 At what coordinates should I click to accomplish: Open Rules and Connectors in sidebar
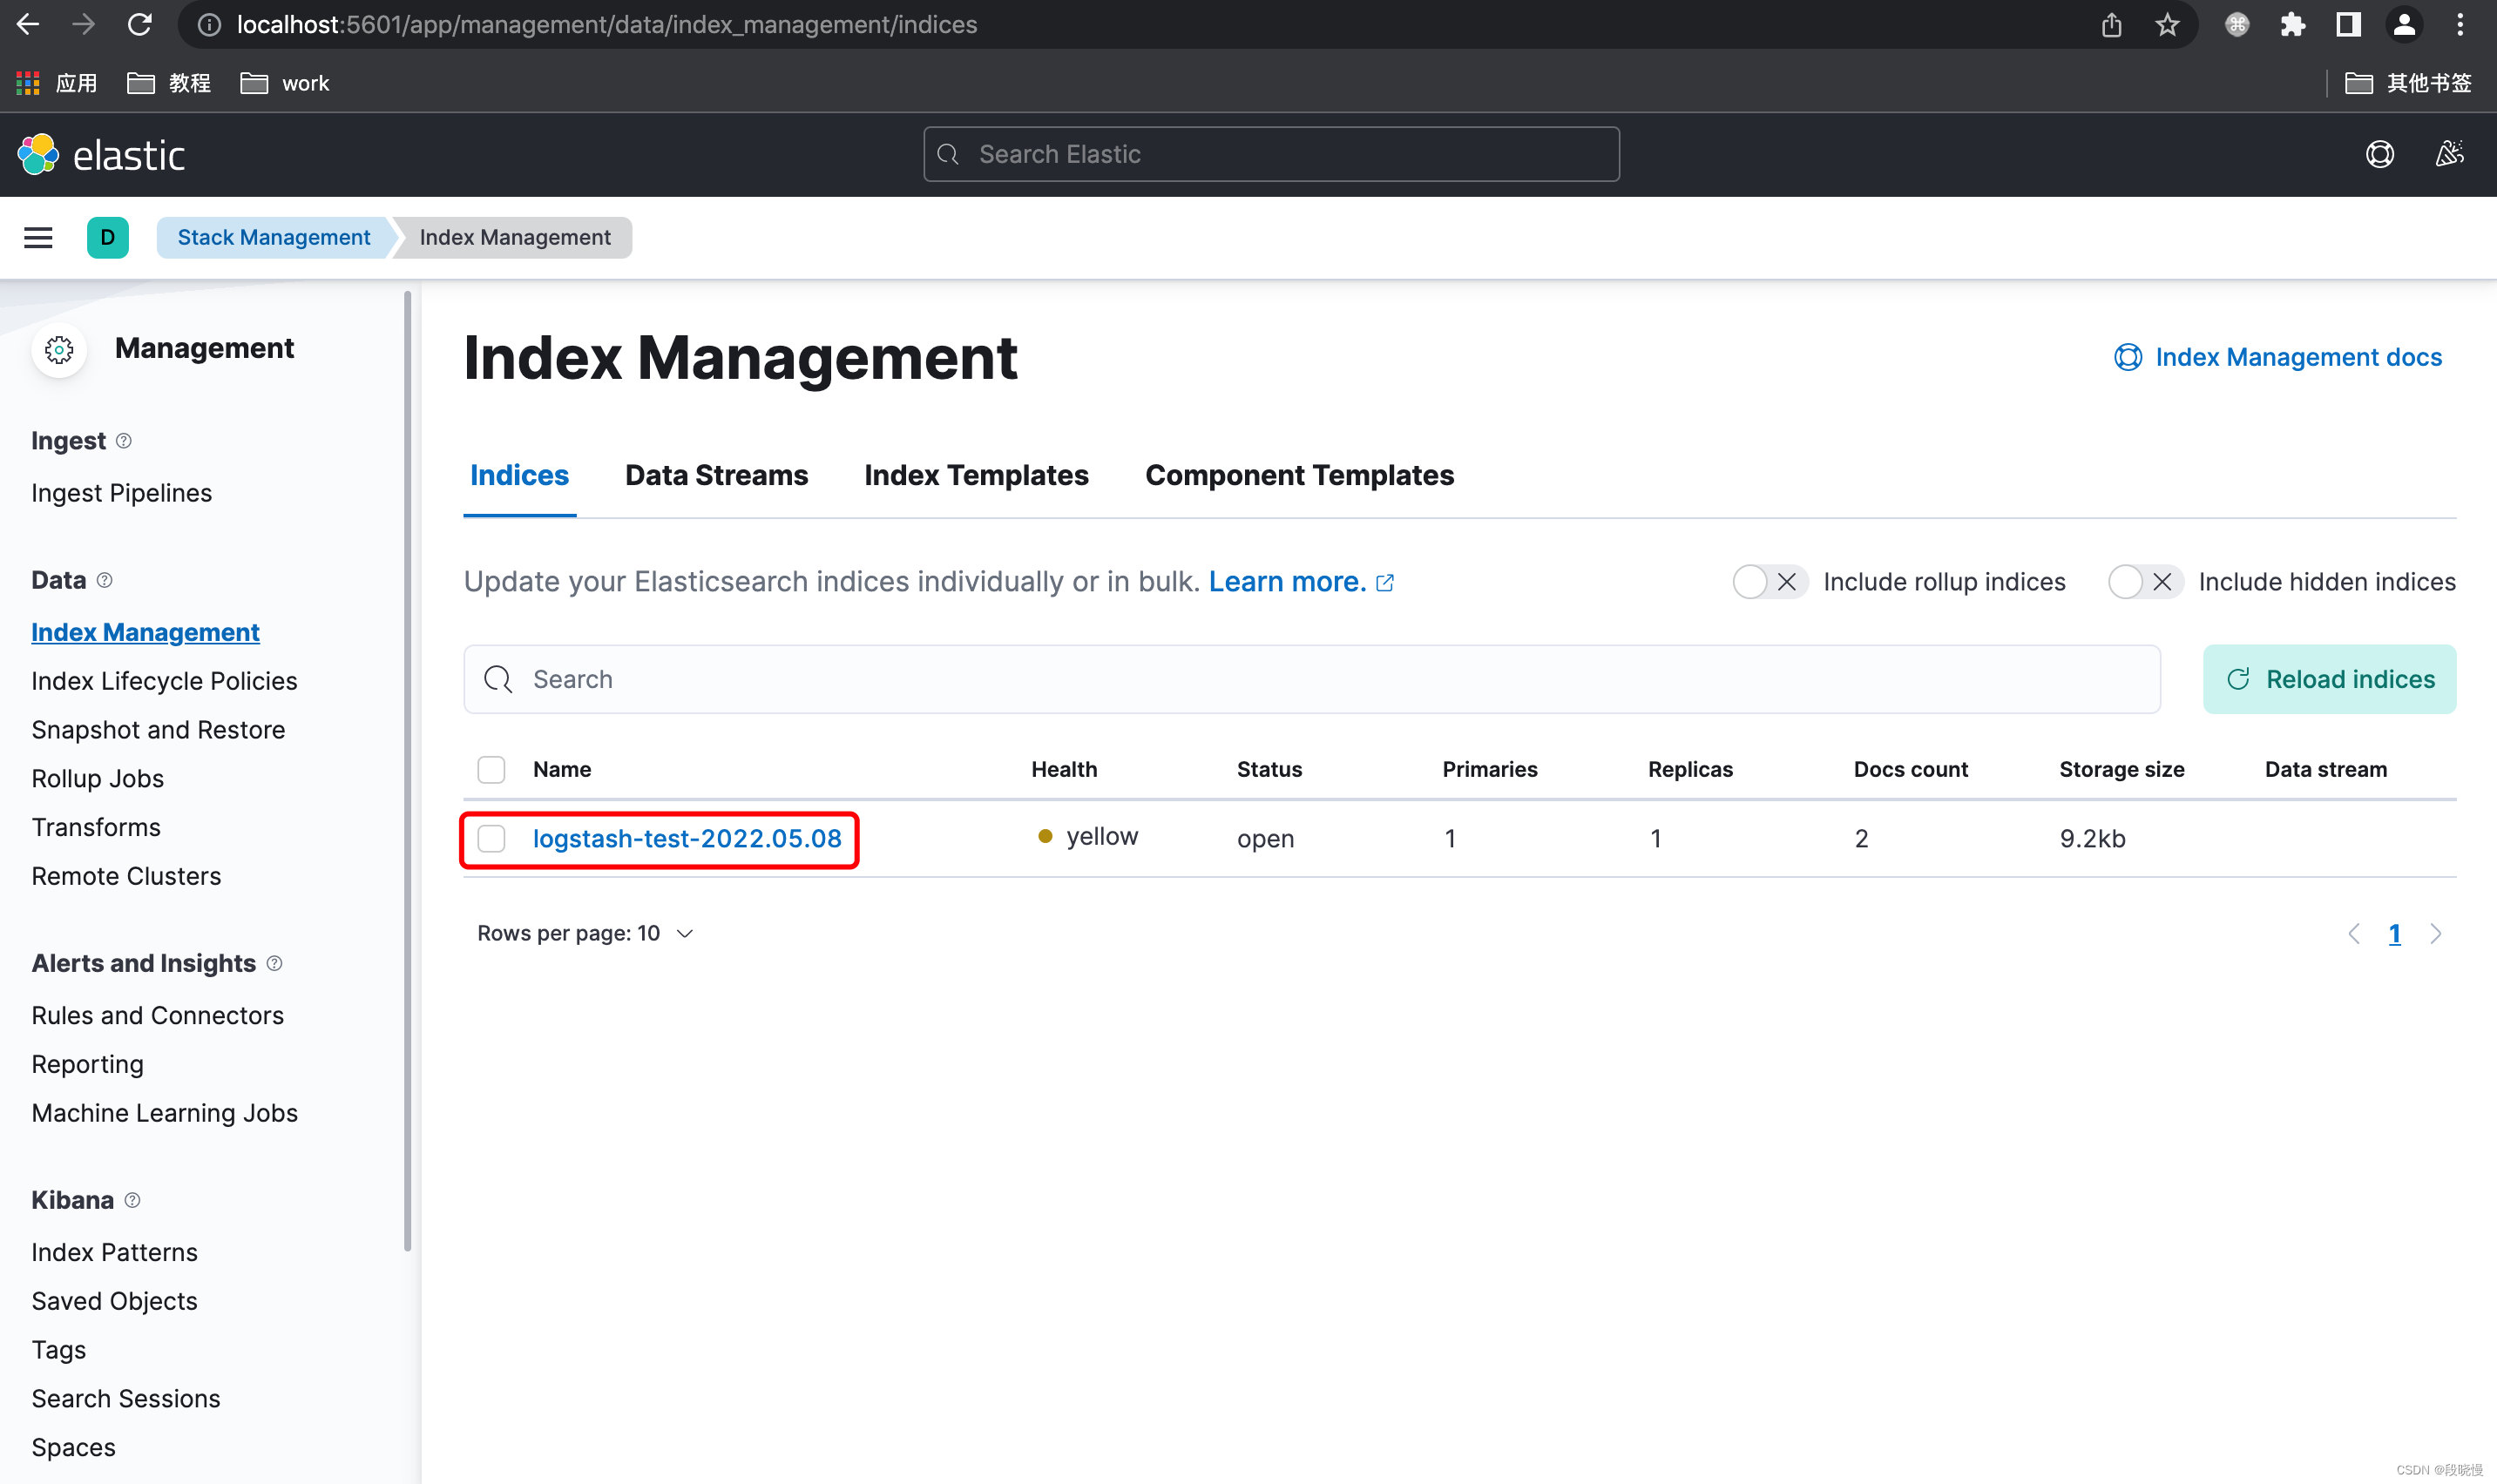click(157, 1015)
